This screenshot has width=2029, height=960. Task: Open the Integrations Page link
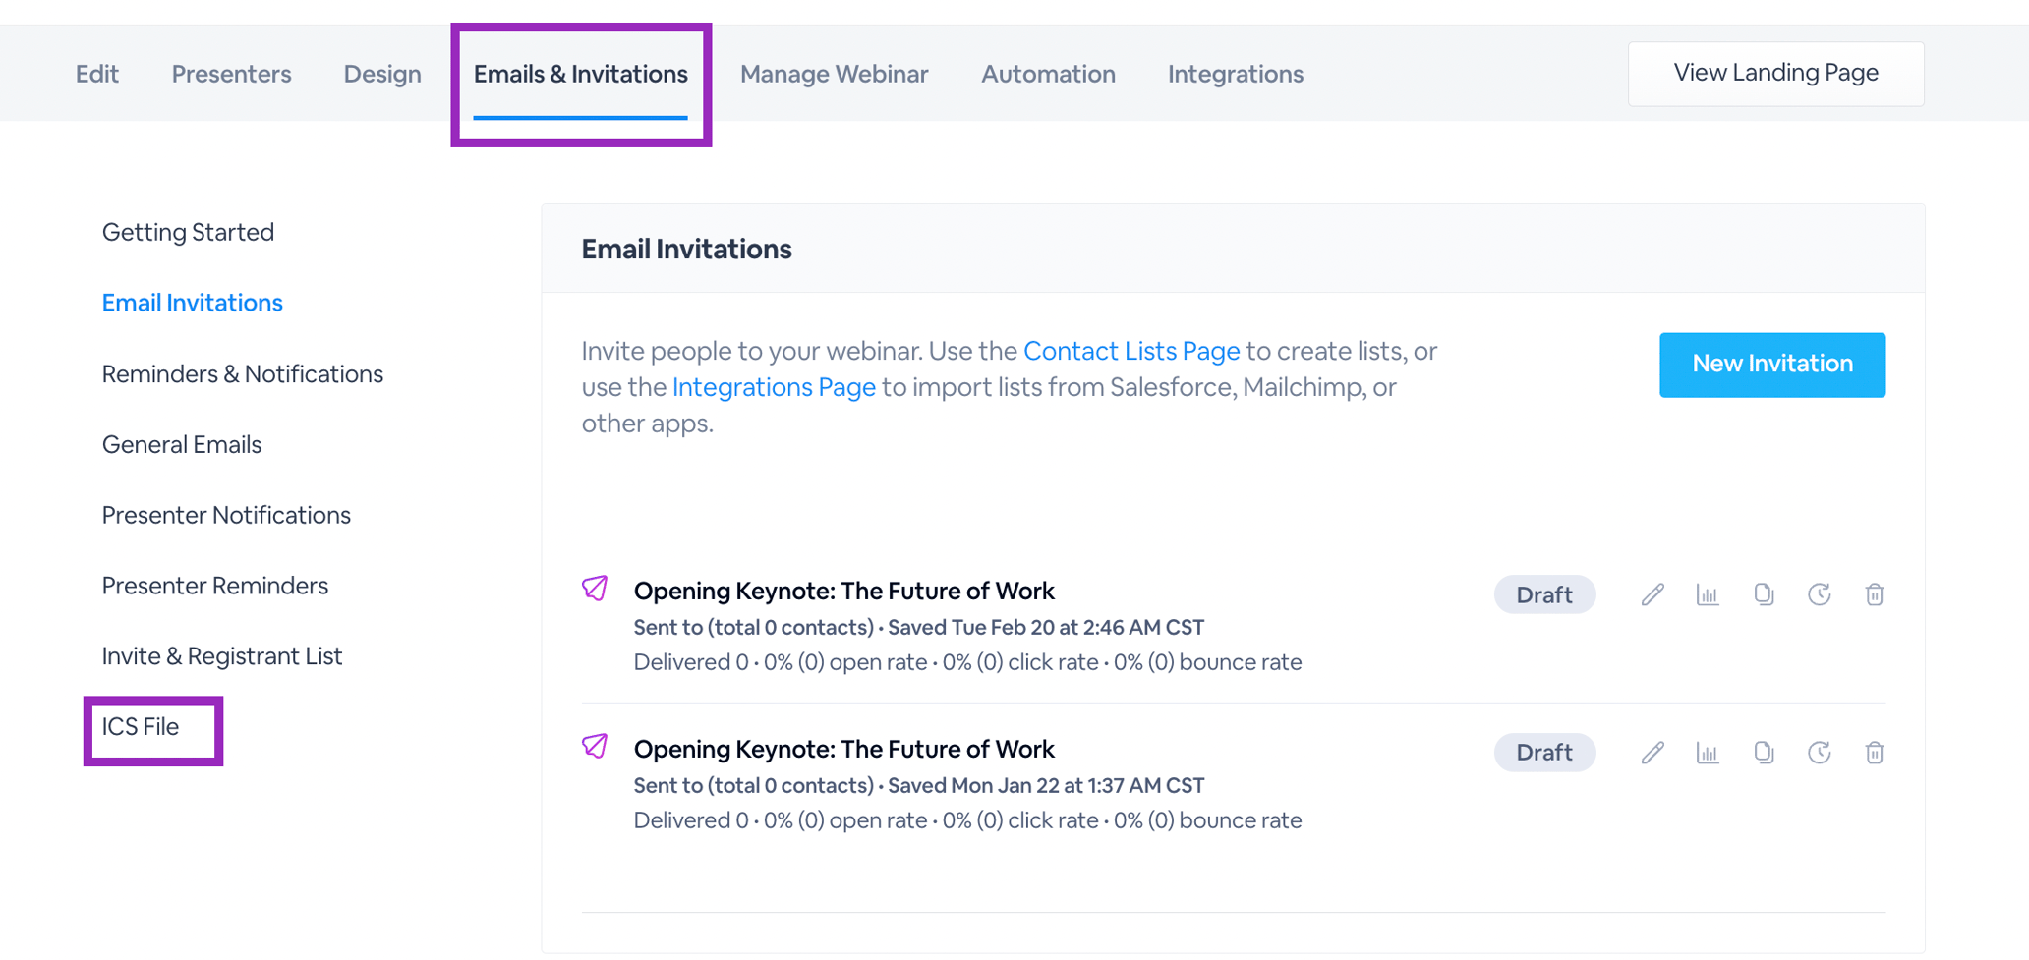point(774,387)
